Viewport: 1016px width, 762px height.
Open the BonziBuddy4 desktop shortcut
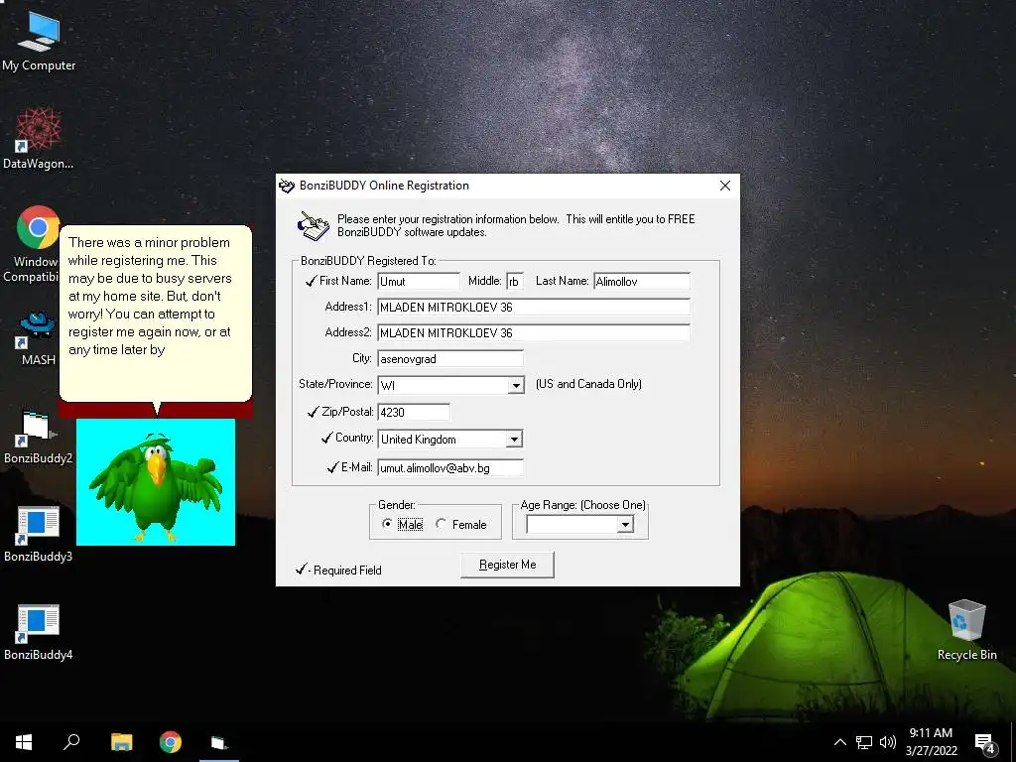coord(38,633)
